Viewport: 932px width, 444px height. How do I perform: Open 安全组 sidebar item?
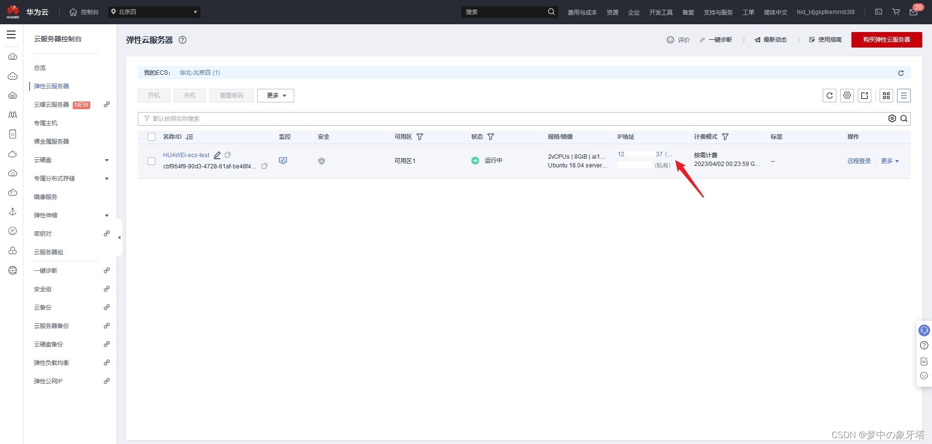point(43,289)
